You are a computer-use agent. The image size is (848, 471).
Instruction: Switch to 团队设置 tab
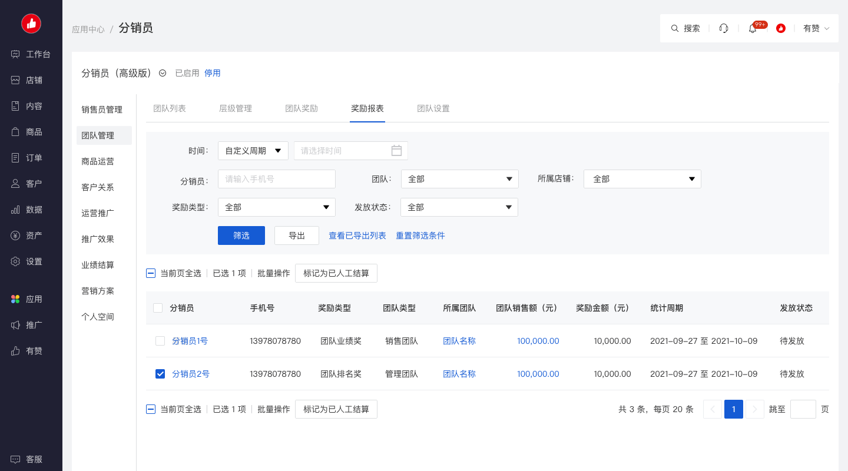433,108
